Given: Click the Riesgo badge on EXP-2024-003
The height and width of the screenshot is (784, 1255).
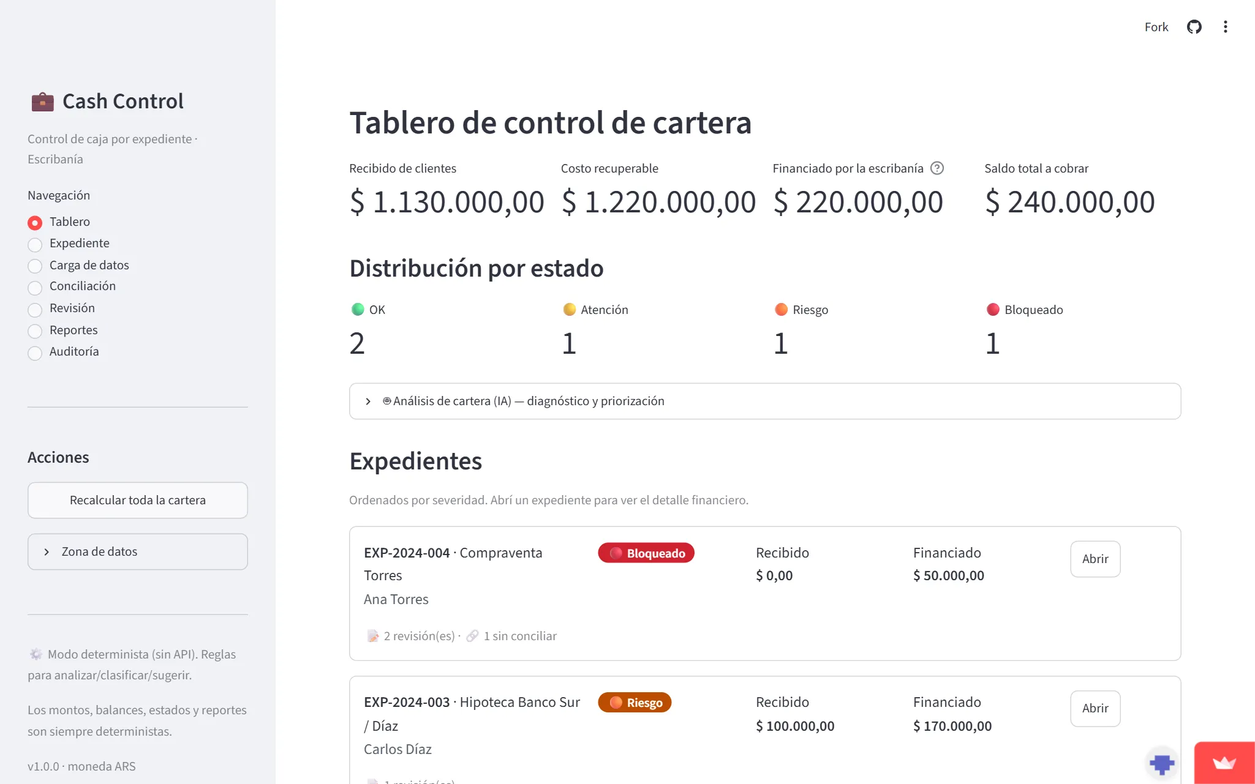Looking at the screenshot, I should pos(635,703).
